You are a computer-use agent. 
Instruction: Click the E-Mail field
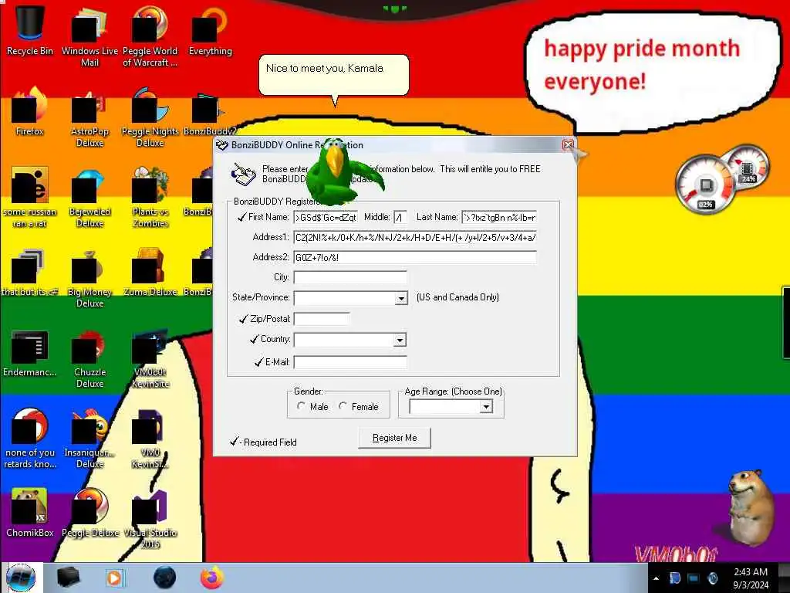[350, 362]
